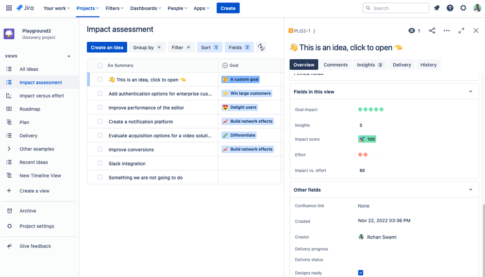This screenshot has width=485, height=277.
Task: Open the help question mark icon
Action: [450, 8]
